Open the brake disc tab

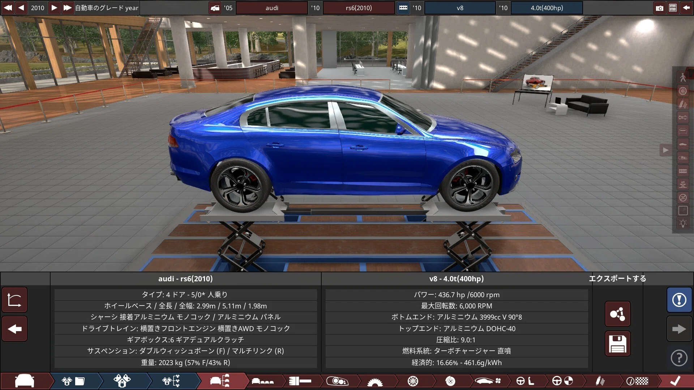450,381
